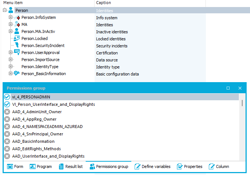
Task: Uncheck VI_Person_UserInterface_and_DisplayRights permission
Action: pos(7,104)
